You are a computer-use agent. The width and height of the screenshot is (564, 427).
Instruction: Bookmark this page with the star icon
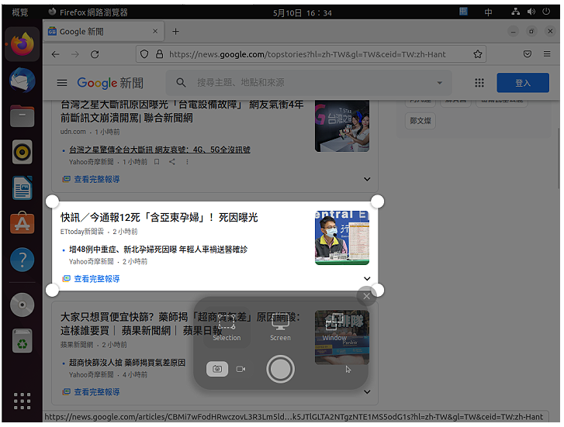(477, 54)
